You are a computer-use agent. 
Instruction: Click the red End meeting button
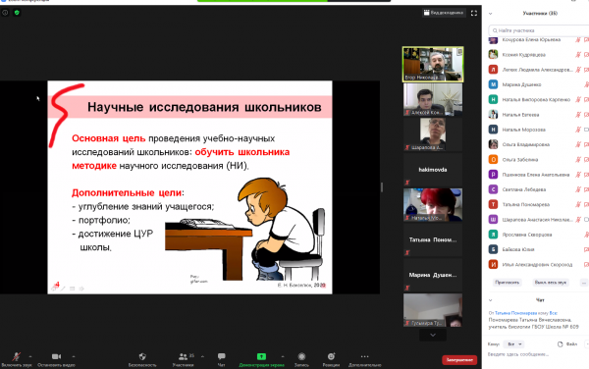(459, 359)
